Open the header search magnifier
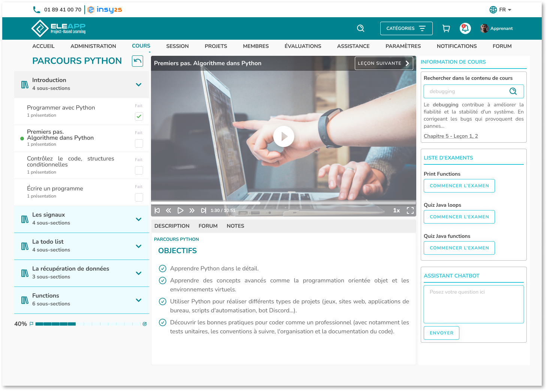Image resolution: width=547 pixels, height=391 pixels. (361, 28)
